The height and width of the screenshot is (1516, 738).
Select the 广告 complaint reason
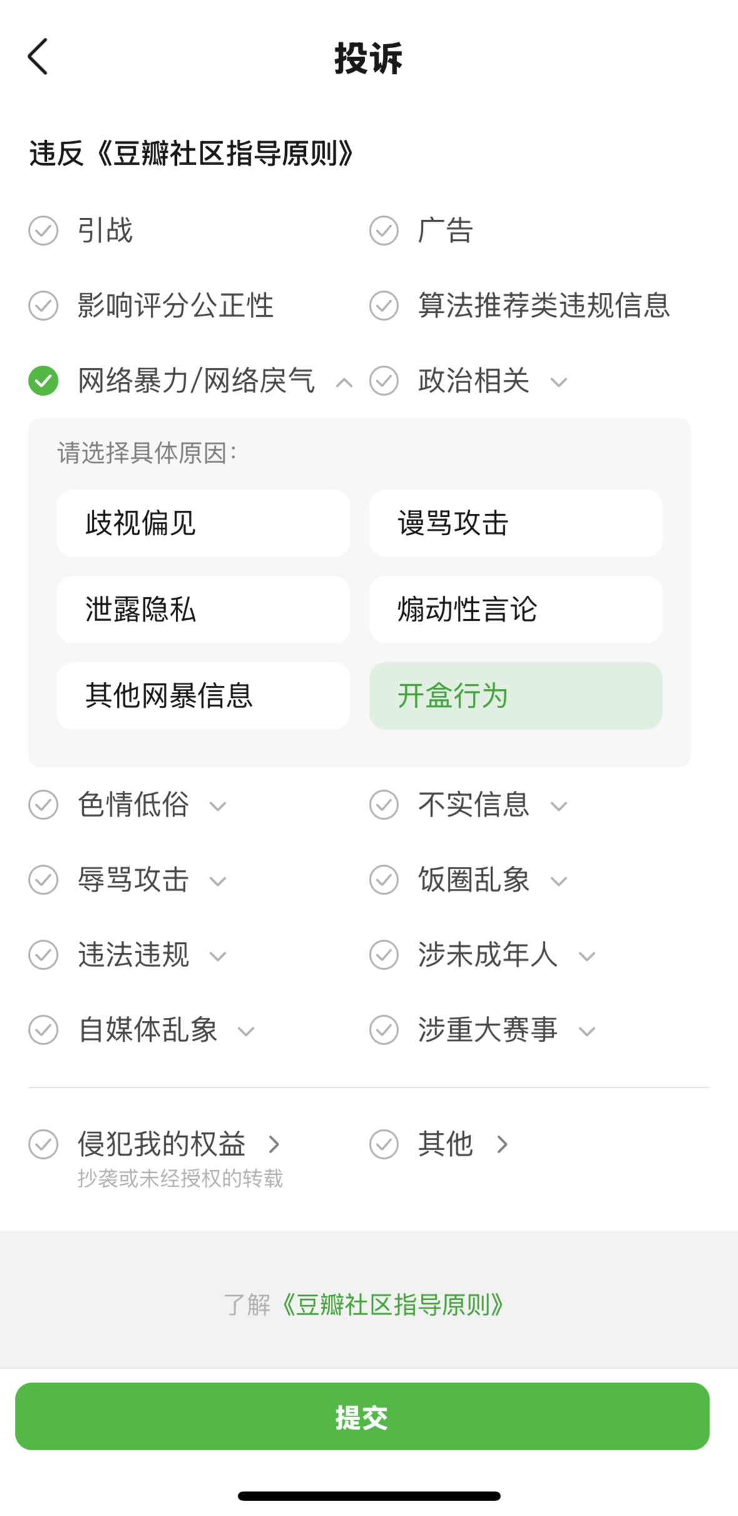pos(383,231)
